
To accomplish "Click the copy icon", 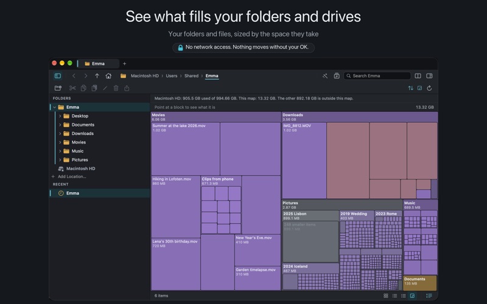I will pyautogui.click(x=83, y=88).
